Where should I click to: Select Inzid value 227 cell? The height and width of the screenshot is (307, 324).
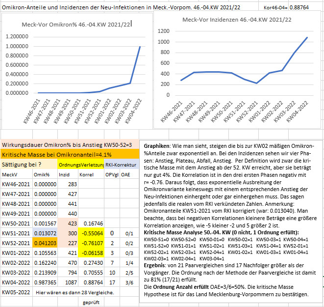(x=68, y=243)
